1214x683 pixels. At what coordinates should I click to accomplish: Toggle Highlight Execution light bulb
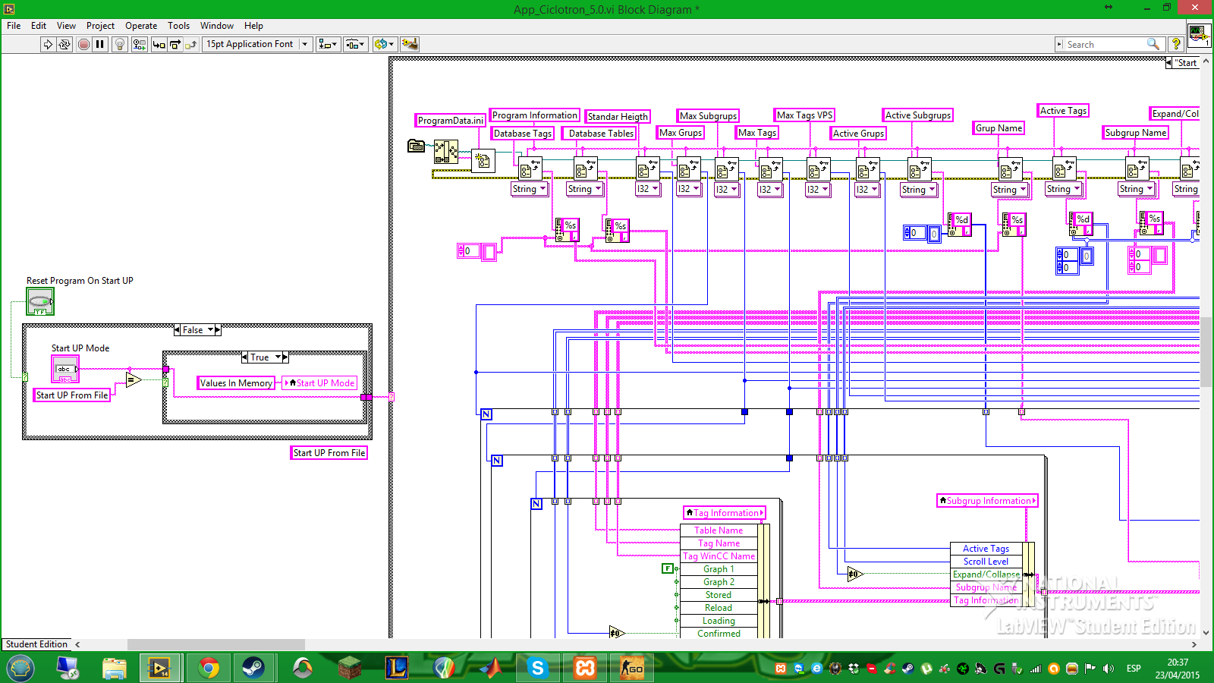click(119, 44)
